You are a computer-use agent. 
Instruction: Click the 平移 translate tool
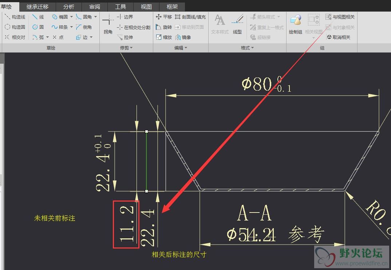click(164, 17)
